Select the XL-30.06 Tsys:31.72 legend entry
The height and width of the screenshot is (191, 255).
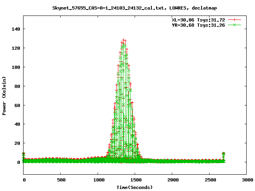pyautogui.click(x=198, y=20)
